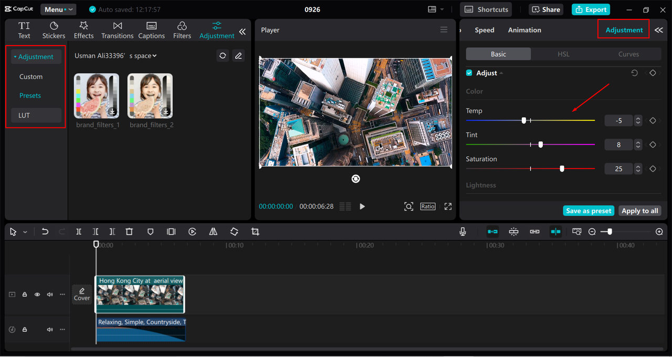The image size is (672, 357).
Task: Click the Export button
Action: coord(591,9)
